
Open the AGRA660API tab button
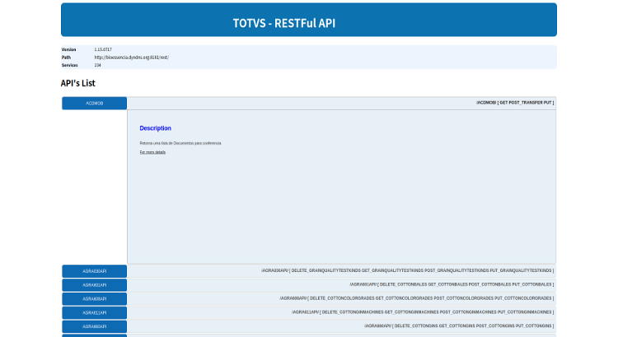tap(94, 326)
